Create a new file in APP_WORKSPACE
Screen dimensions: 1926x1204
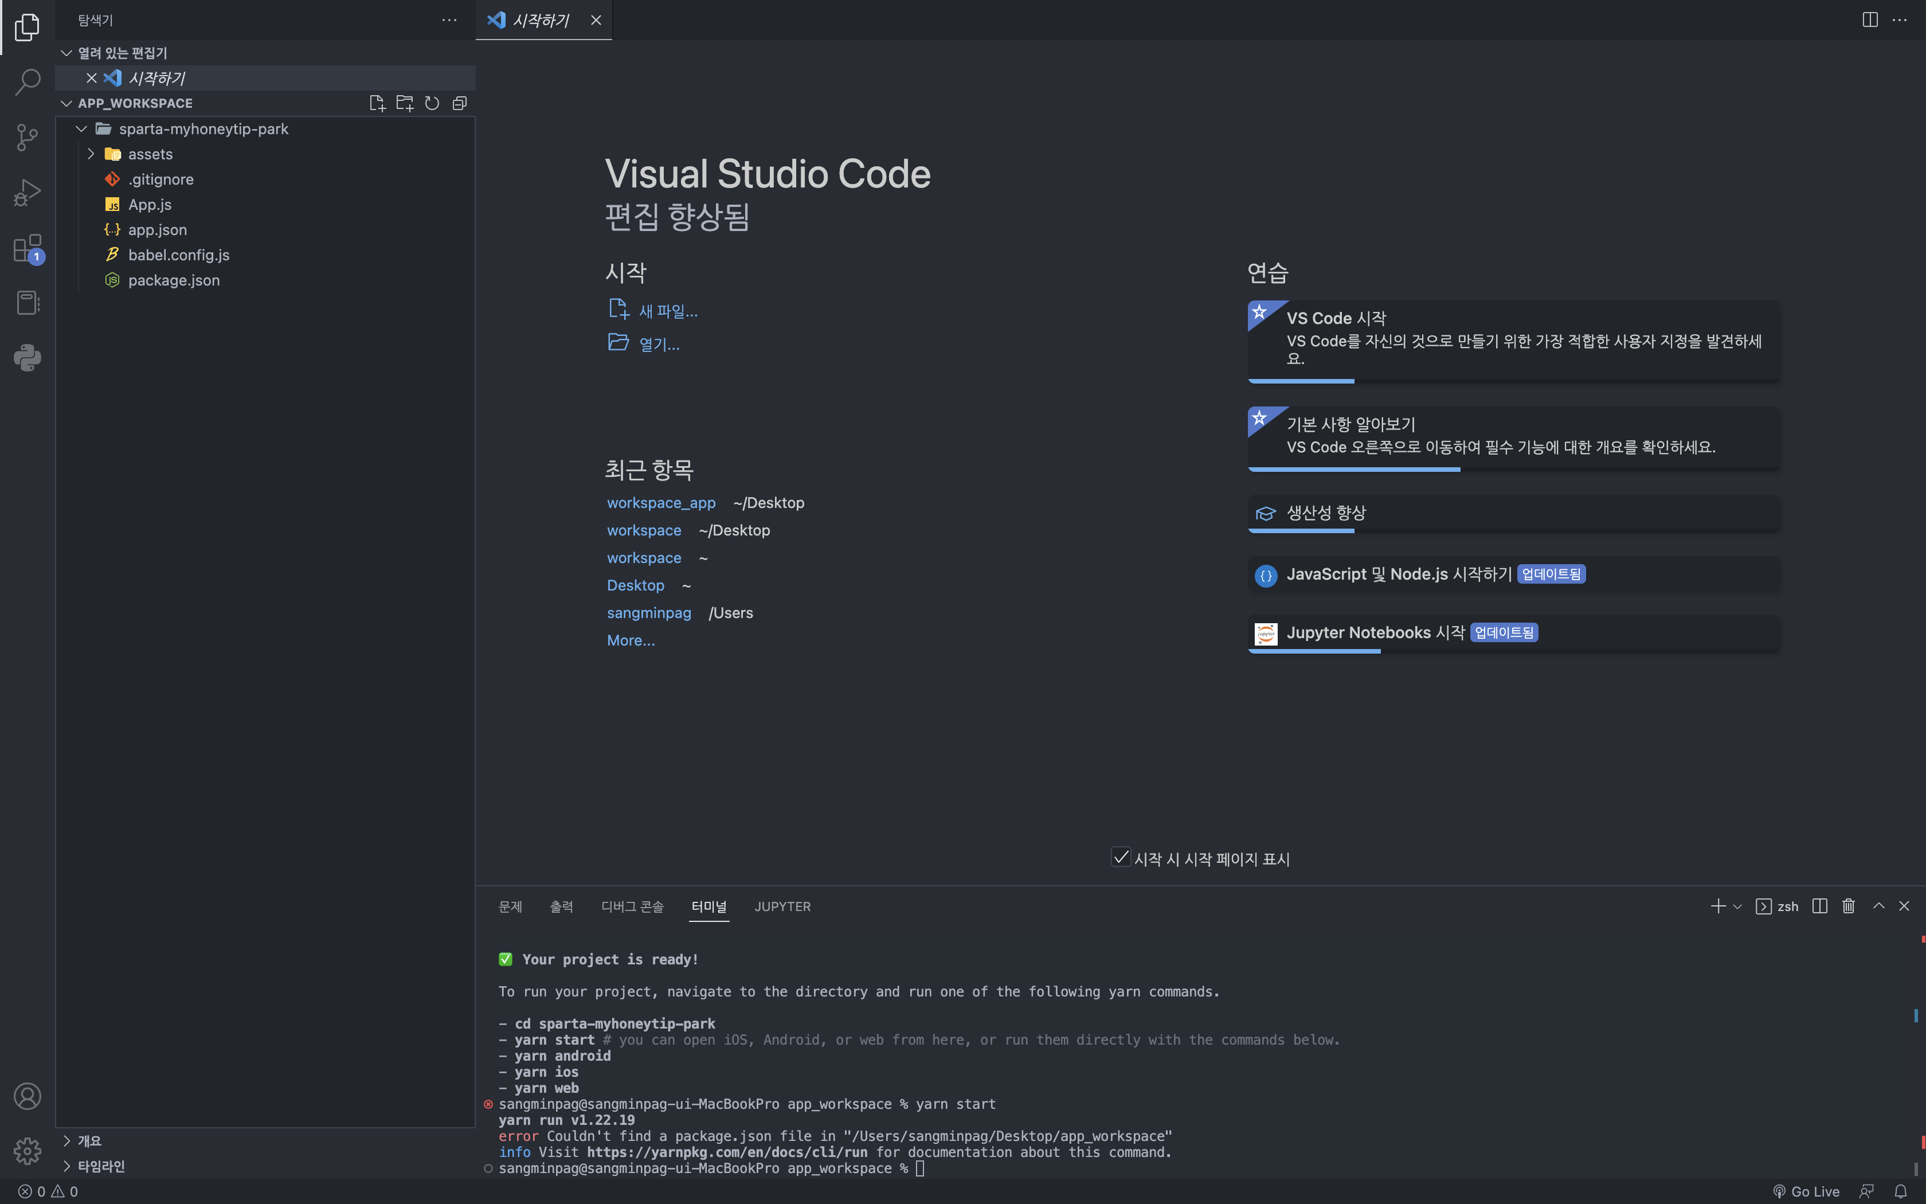click(x=377, y=104)
